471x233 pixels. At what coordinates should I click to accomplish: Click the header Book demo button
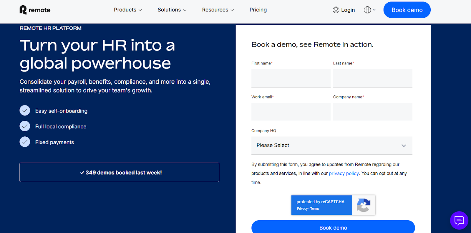click(407, 10)
